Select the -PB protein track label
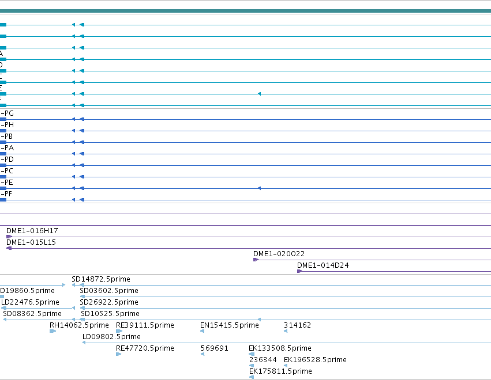This screenshot has width=491, height=380. (x=6, y=136)
